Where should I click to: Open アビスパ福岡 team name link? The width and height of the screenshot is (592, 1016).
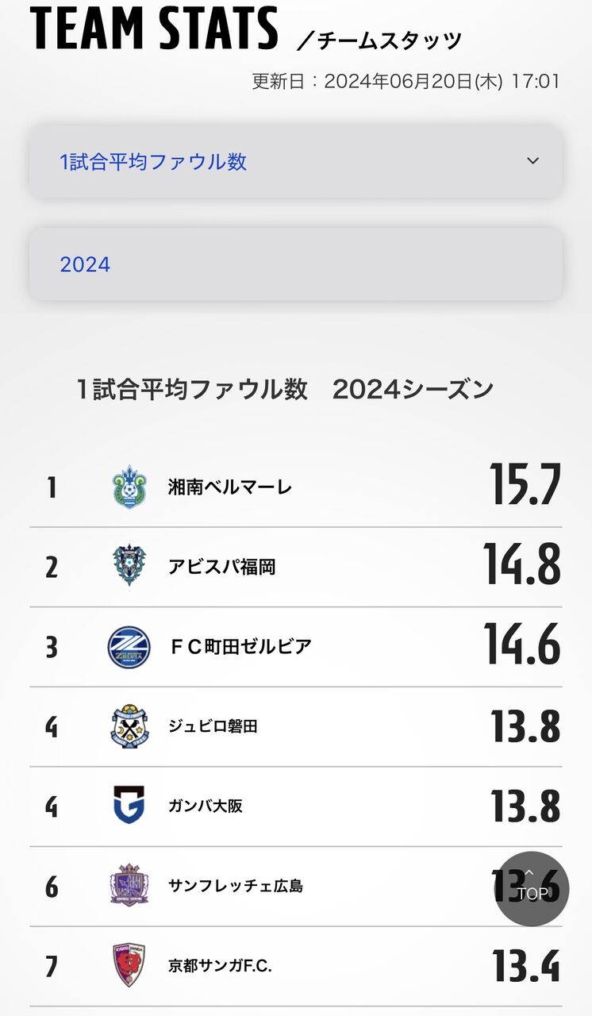221,567
